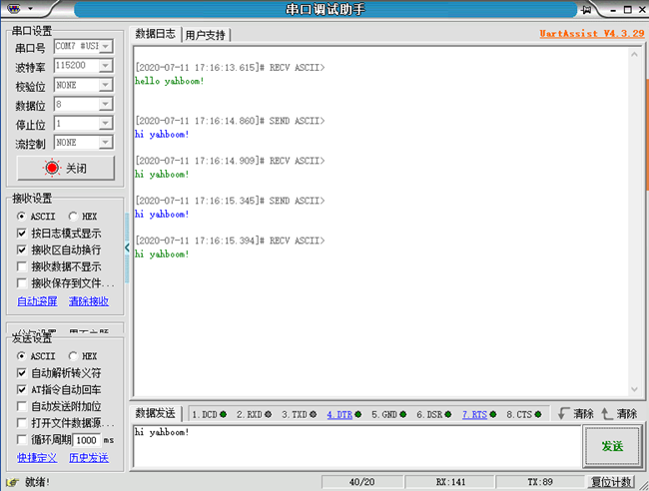
Task: Click the pin window icon in title bar
Action: click(x=586, y=9)
